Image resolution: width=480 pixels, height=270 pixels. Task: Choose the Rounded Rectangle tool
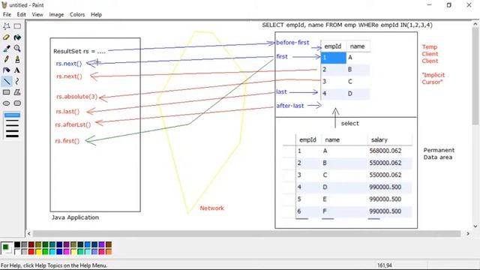click(17, 103)
